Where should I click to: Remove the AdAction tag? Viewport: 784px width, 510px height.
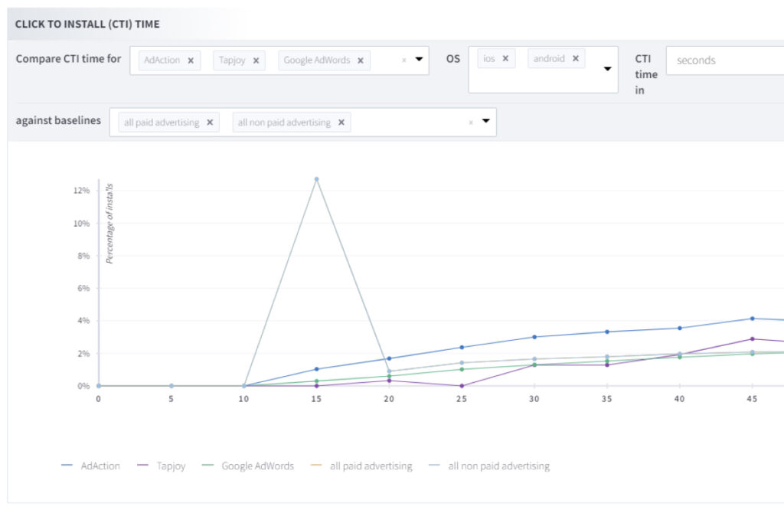[191, 60]
